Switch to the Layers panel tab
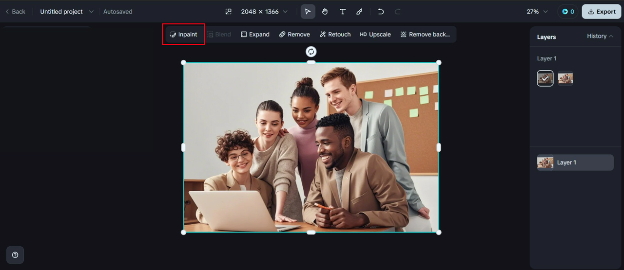The height and width of the screenshot is (270, 624). [x=546, y=37]
